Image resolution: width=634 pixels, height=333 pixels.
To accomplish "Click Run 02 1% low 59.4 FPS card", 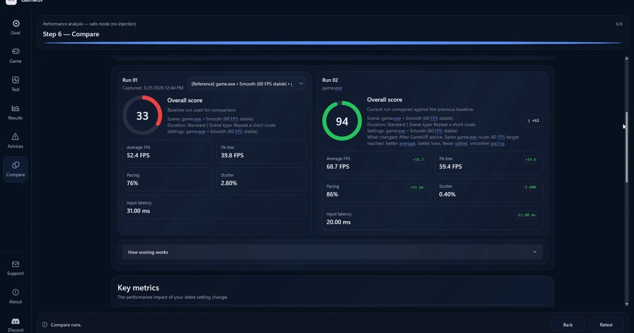I will (x=489, y=163).
